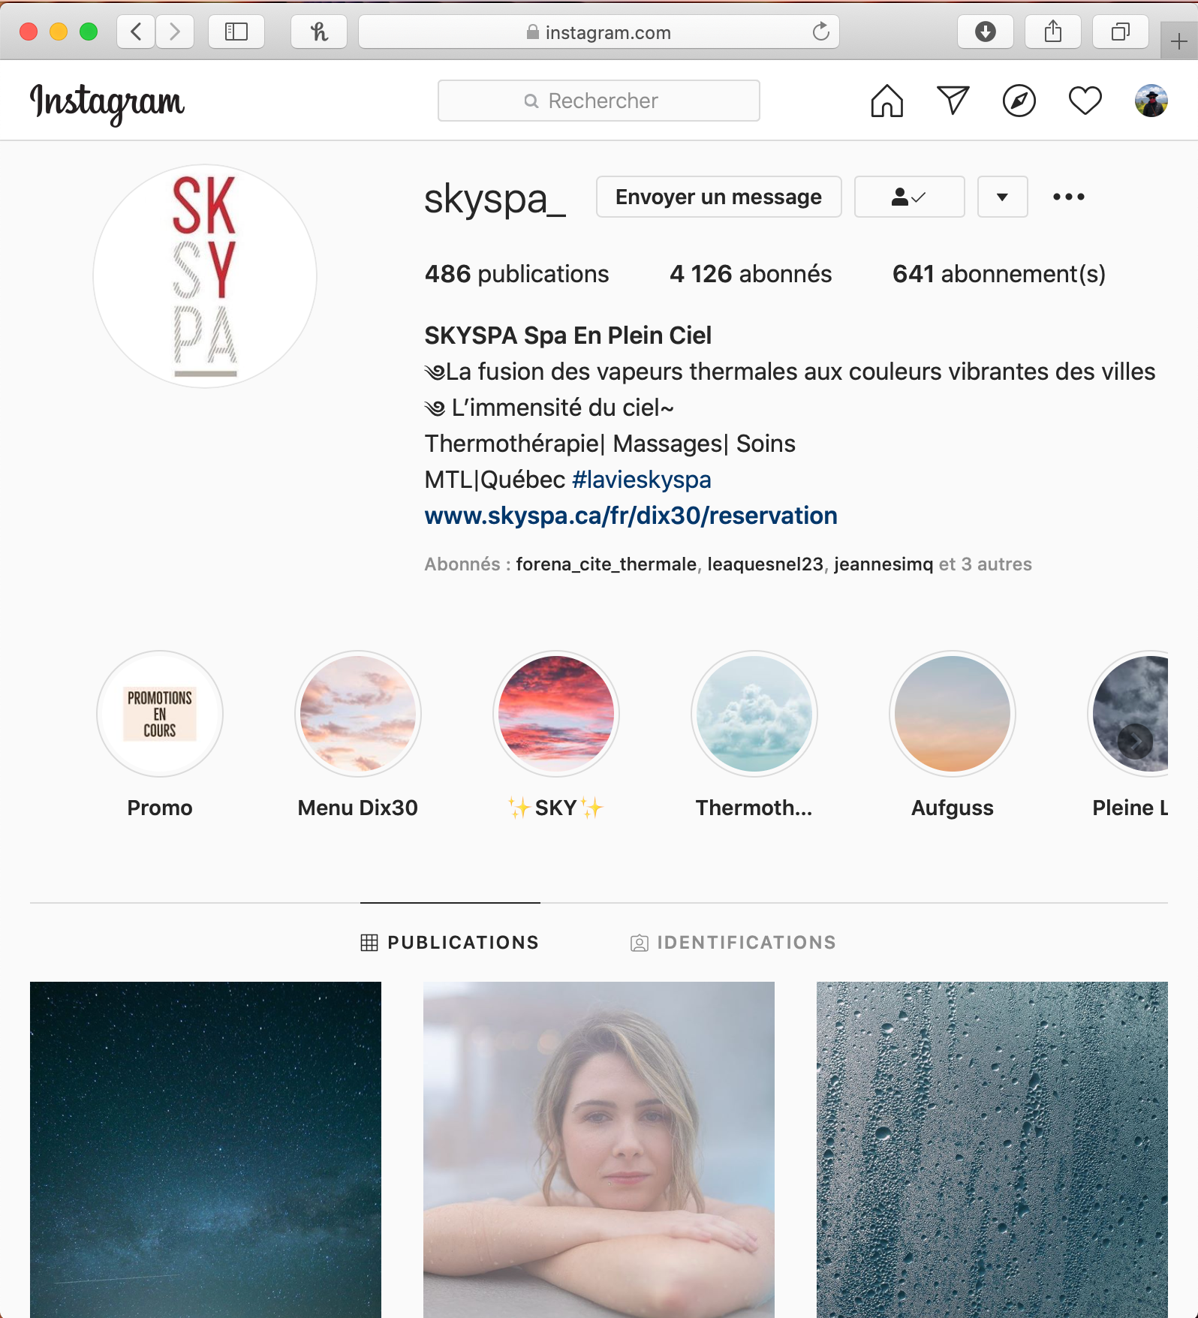Screen dimensions: 1198x1318
Task: Open the Aufguss story highlight
Action: [952, 735]
